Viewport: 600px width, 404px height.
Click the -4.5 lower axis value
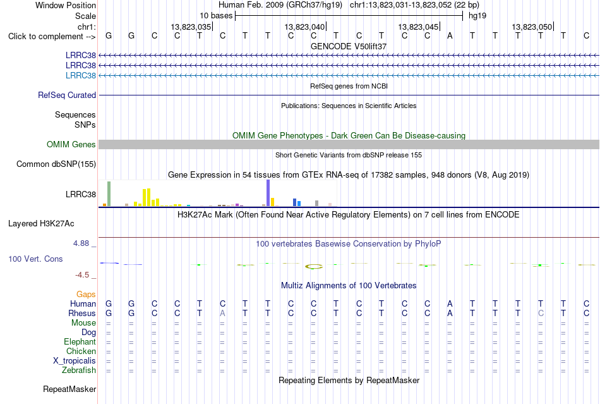pyautogui.click(x=82, y=275)
